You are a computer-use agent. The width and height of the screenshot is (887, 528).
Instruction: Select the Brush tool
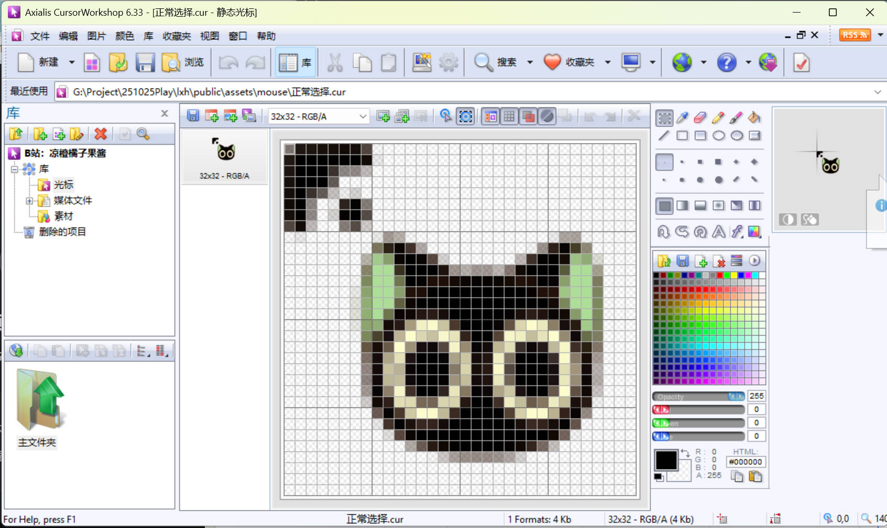click(736, 118)
